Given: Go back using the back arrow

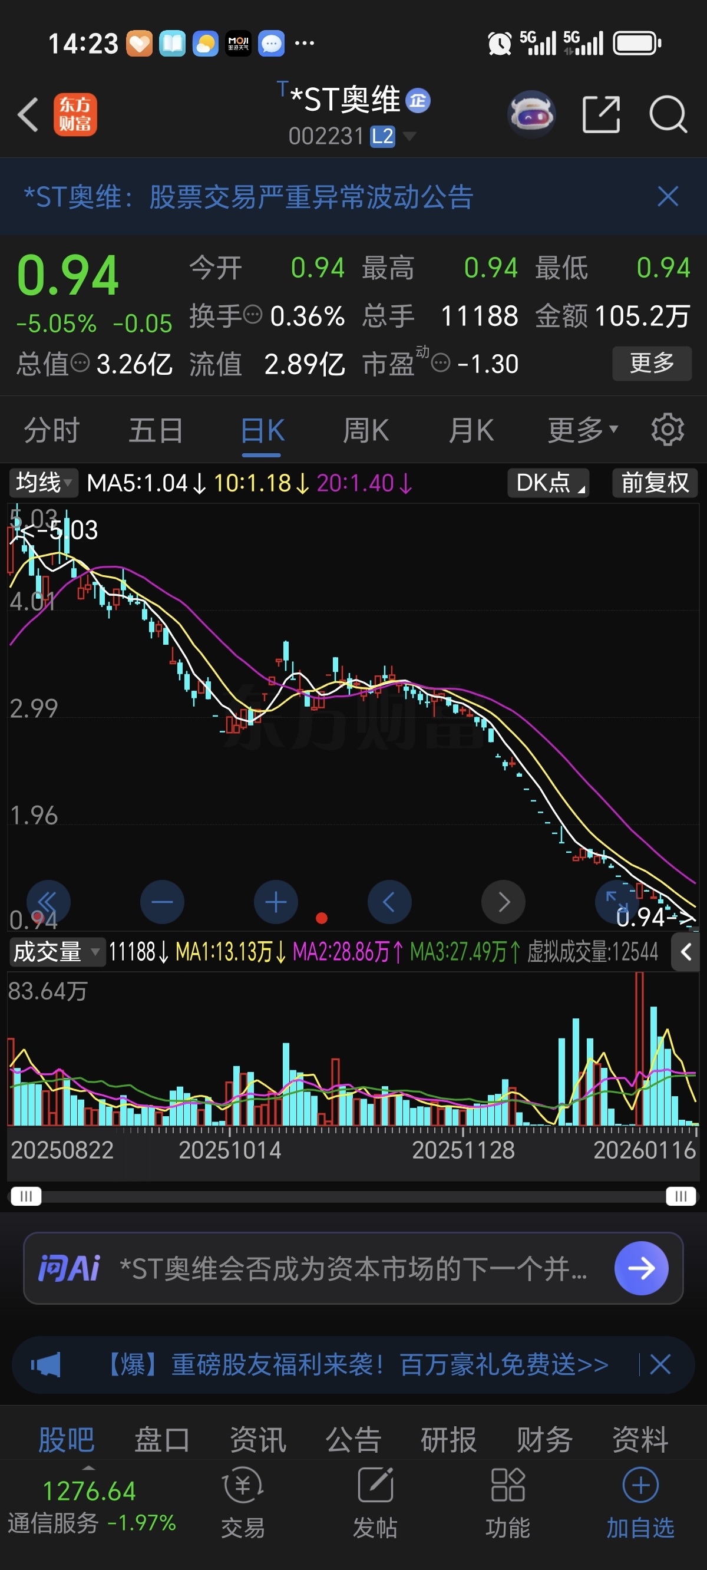Looking at the screenshot, I should click(28, 114).
